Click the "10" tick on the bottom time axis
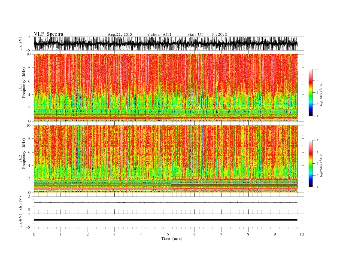The width and height of the screenshot is (340, 263). pyautogui.click(x=302, y=234)
